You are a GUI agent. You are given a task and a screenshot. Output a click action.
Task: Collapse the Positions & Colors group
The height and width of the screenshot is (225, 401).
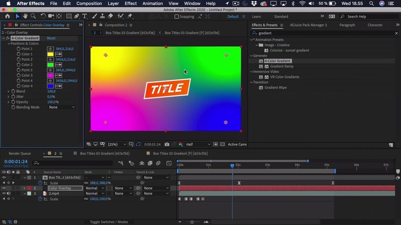point(9,43)
